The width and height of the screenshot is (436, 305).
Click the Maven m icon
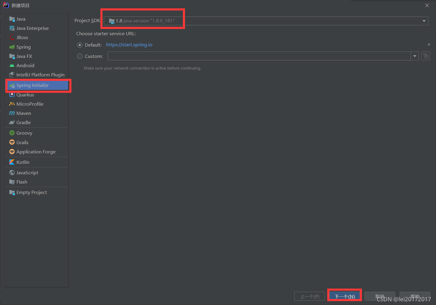click(12, 113)
